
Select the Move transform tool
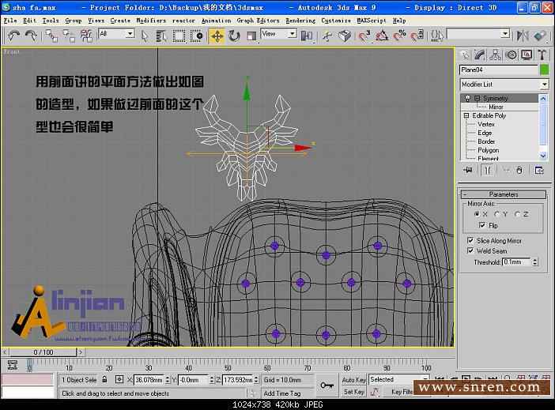pos(217,36)
